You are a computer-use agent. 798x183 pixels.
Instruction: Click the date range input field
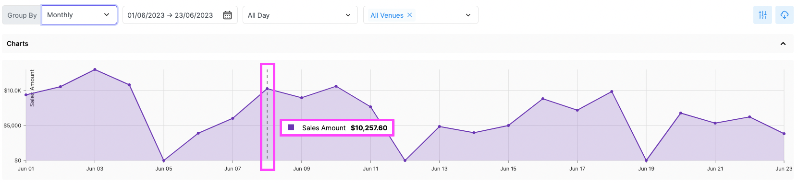(x=180, y=15)
